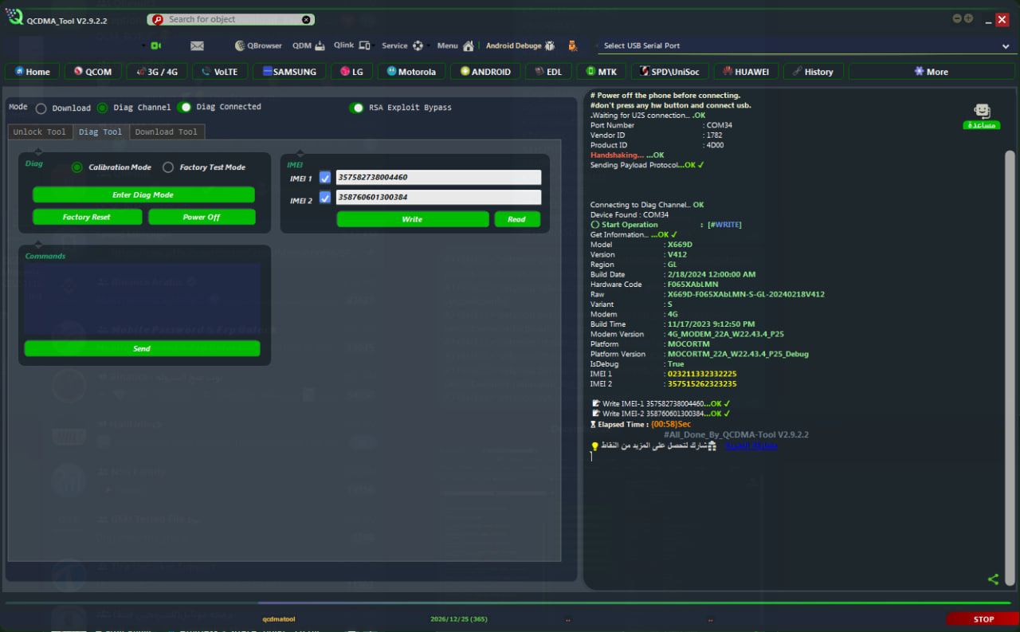Go to the MTK tab

(601, 72)
